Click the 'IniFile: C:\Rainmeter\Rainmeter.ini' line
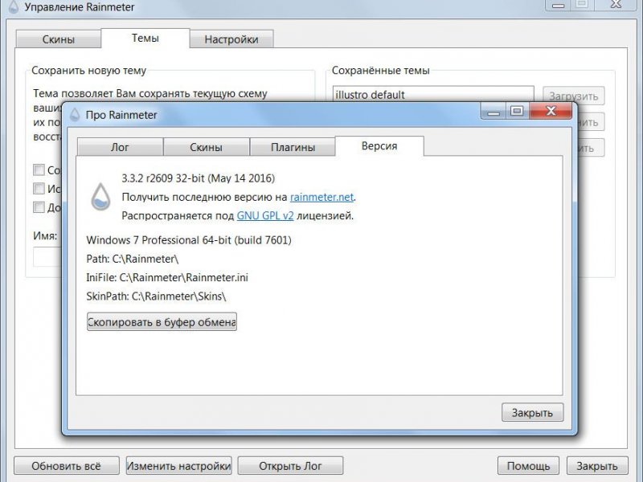This screenshot has width=643, height=482. (x=167, y=277)
